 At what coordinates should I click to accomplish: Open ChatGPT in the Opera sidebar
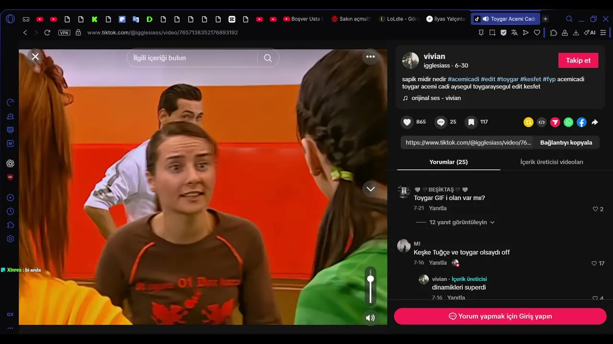click(x=10, y=163)
